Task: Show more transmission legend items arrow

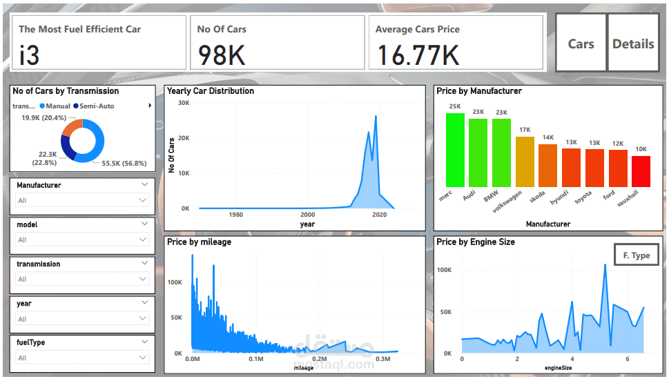Action: coord(150,106)
